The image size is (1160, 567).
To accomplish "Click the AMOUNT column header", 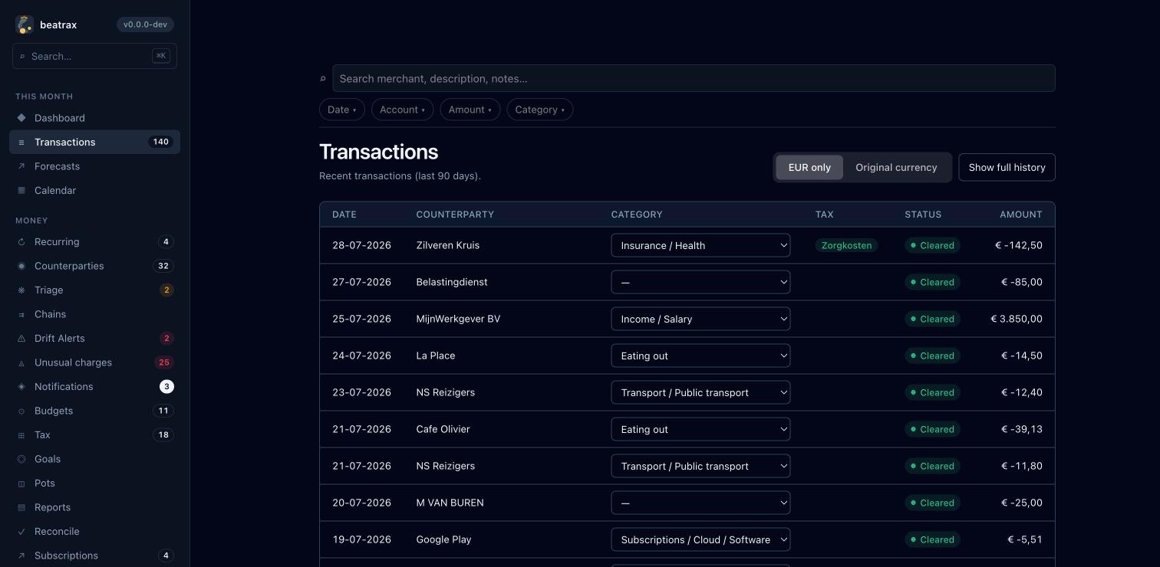I will point(1020,215).
